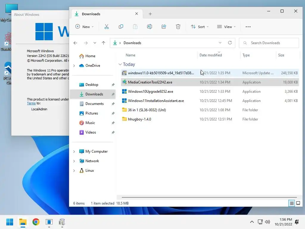The height and width of the screenshot is (229, 305).
Task: Click the pin next to Videos
Action: (x=113, y=132)
